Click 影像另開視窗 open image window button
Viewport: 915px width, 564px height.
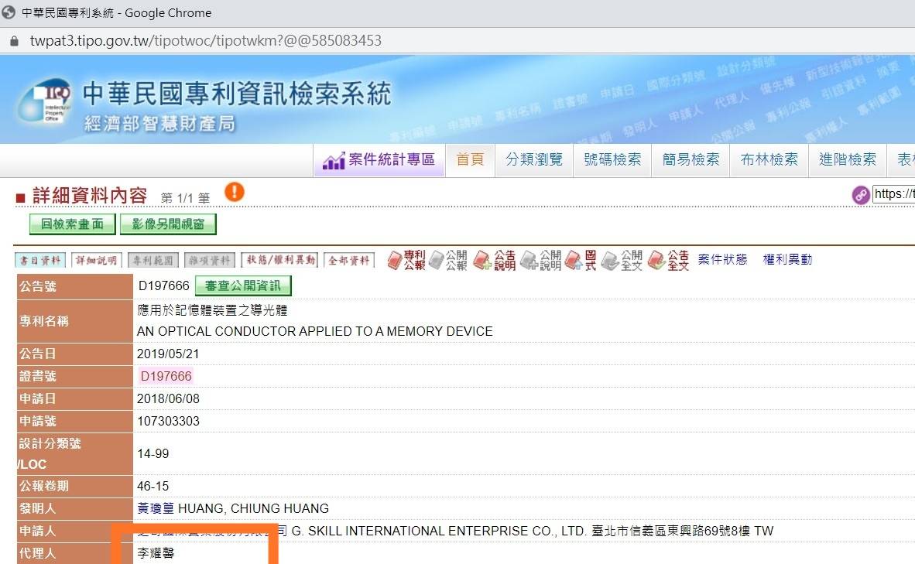click(168, 224)
